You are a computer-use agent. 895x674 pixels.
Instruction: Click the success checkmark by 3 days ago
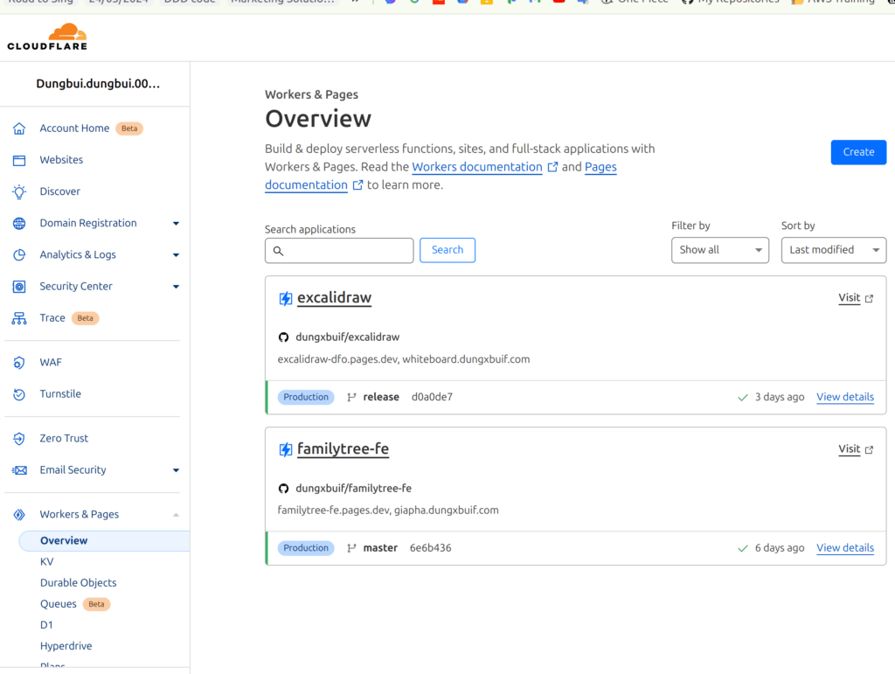743,397
